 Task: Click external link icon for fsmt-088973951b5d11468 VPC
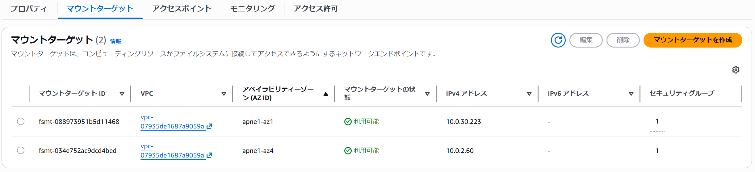(x=209, y=126)
